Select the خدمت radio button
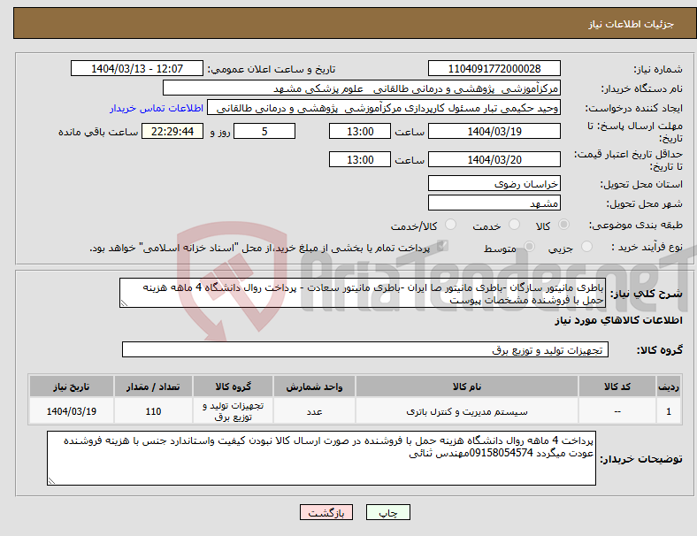This screenshot has height=536, width=697. [x=514, y=225]
